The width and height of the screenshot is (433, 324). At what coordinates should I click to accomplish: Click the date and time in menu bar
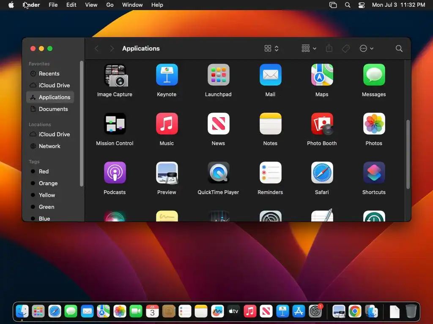398,5
